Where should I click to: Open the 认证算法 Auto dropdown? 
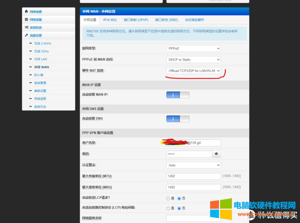pos(193,165)
